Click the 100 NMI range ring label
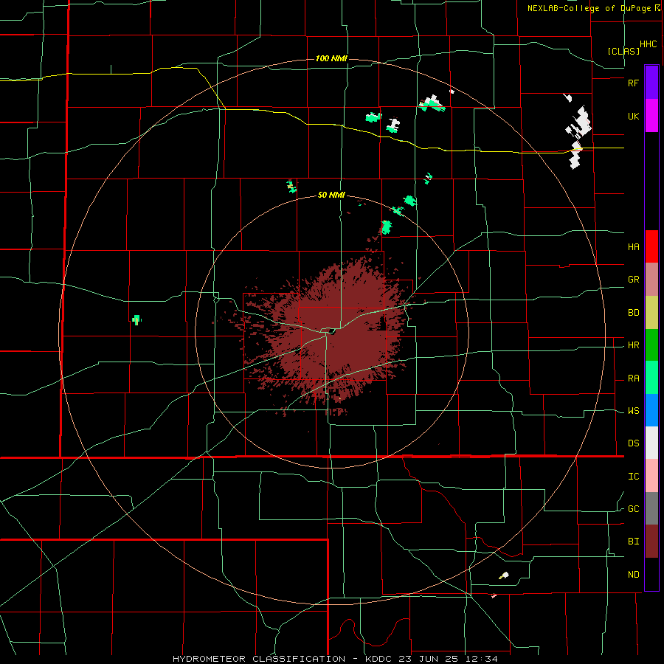Viewport: 664px width, 664px height. [x=331, y=58]
